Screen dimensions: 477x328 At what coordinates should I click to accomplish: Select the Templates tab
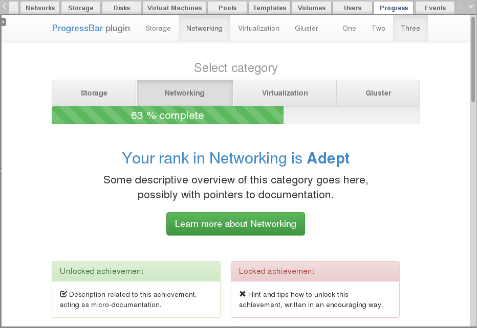click(x=269, y=8)
